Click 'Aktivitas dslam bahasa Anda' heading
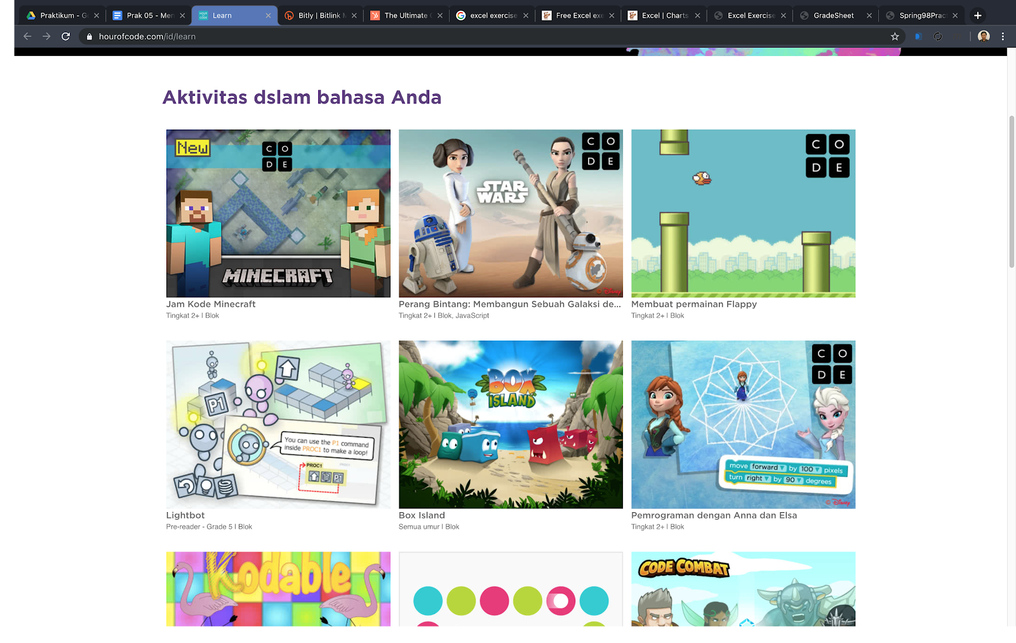This screenshot has height=643, width=1016. click(x=302, y=97)
